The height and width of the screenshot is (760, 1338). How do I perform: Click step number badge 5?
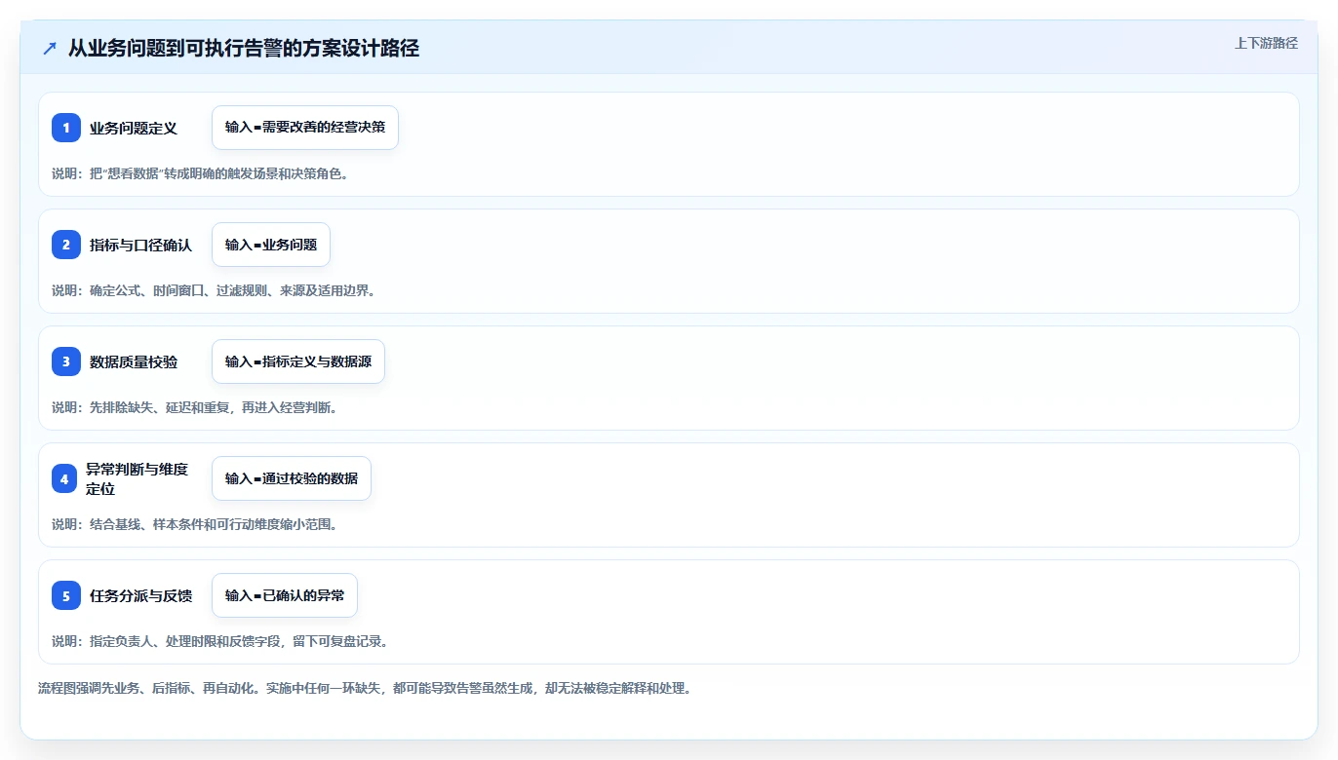coord(66,595)
